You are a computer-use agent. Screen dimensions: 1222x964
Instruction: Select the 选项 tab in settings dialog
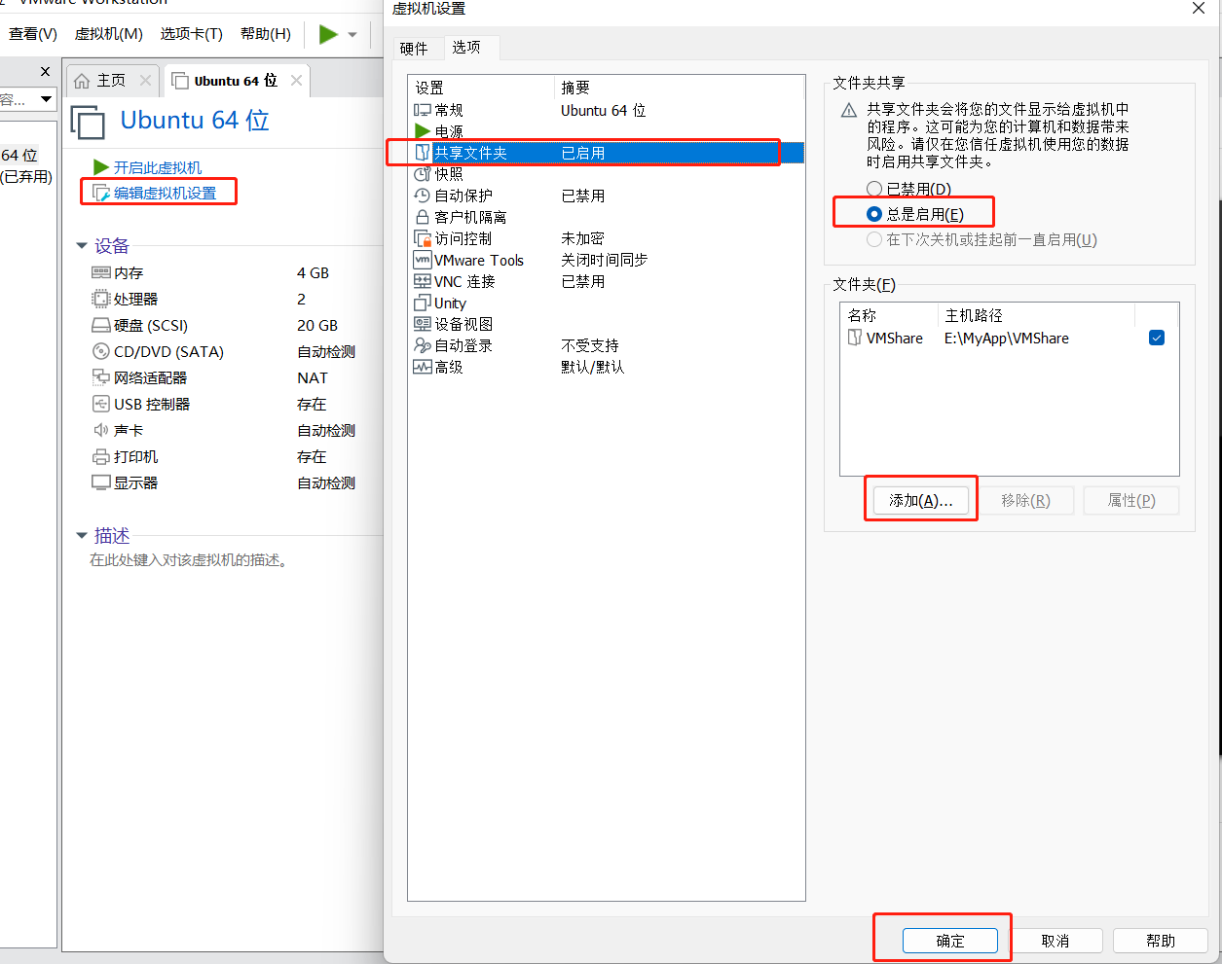(x=466, y=47)
